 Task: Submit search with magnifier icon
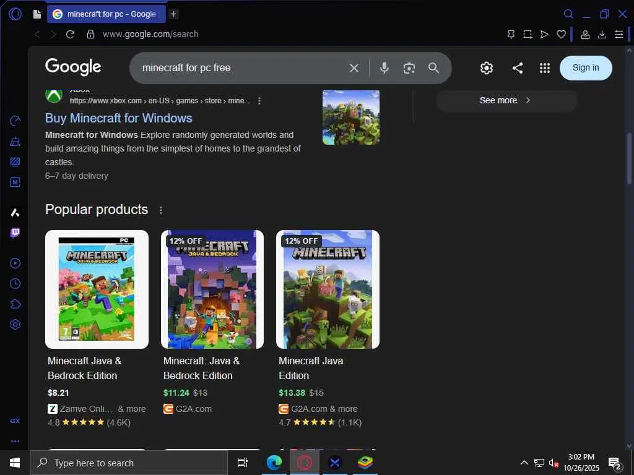tap(433, 68)
